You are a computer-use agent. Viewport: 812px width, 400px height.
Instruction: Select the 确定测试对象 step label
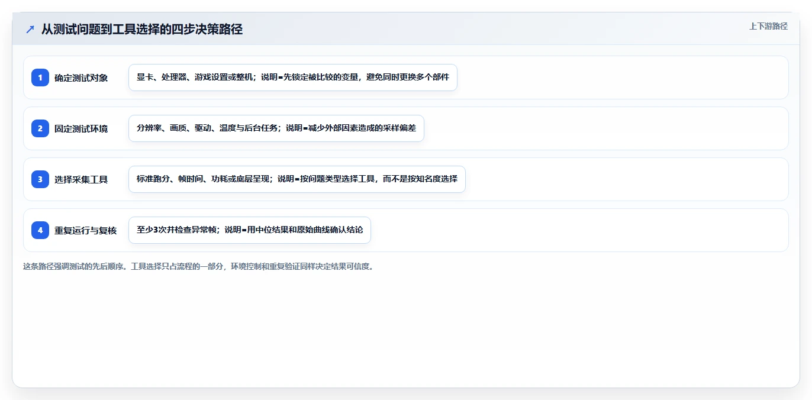pos(81,78)
